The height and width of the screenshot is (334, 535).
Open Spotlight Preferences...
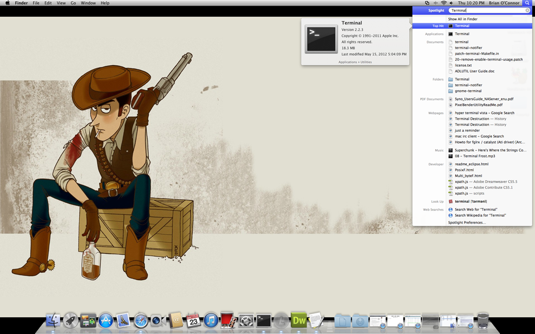point(467,223)
